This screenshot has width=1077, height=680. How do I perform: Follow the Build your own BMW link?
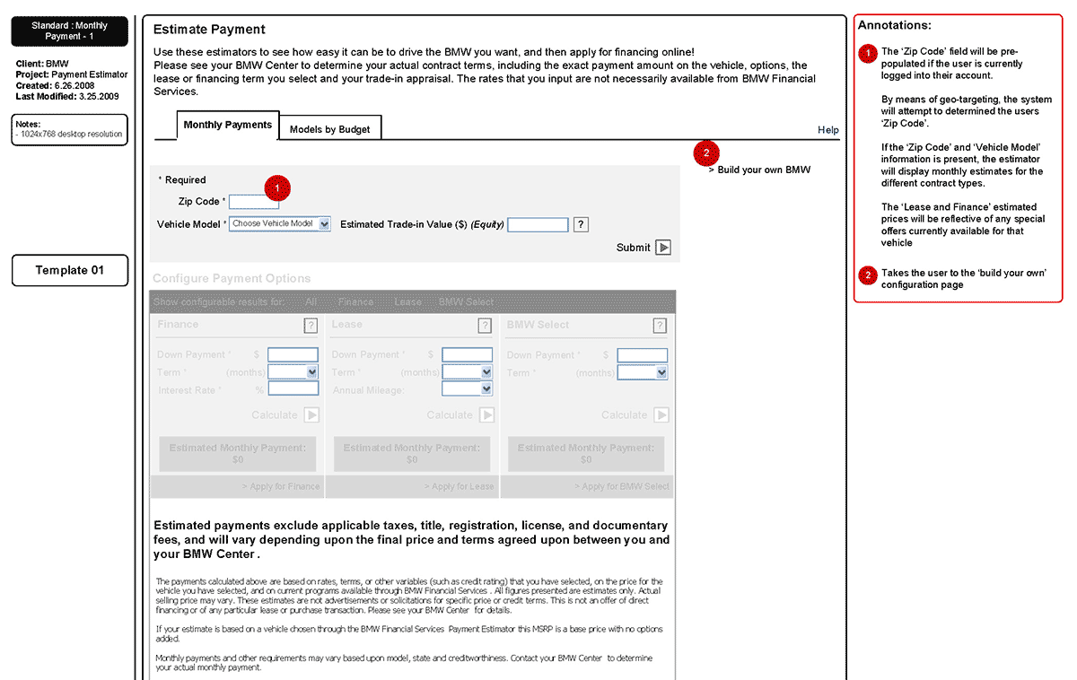tap(762, 170)
